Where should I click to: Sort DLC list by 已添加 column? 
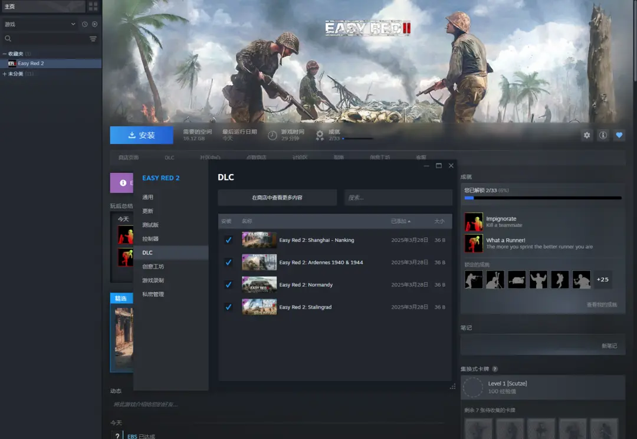pyautogui.click(x=400, y=221)
